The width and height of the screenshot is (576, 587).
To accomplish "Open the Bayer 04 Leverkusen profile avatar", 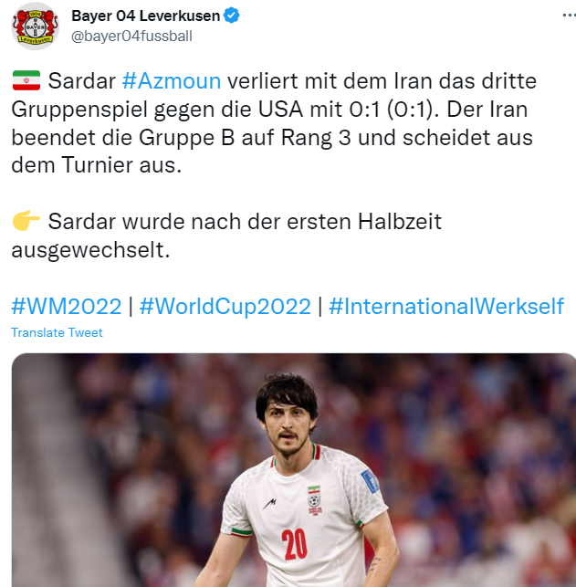I will click(x=36, y=26).
